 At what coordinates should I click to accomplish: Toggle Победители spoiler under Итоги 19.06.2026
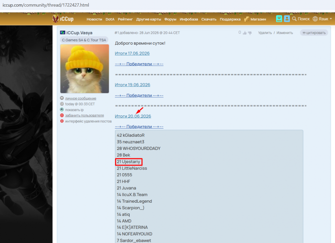pos(139,95)
